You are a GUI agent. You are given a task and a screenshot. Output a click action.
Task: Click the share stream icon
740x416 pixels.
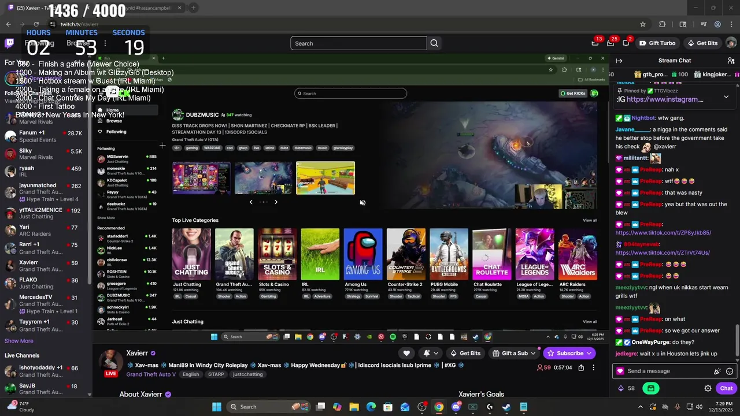click(x=581, y=367)
